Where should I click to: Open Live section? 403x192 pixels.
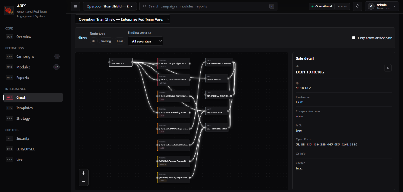click(x=33, y=160)
